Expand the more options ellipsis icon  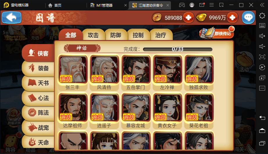[x=262, y=88]
